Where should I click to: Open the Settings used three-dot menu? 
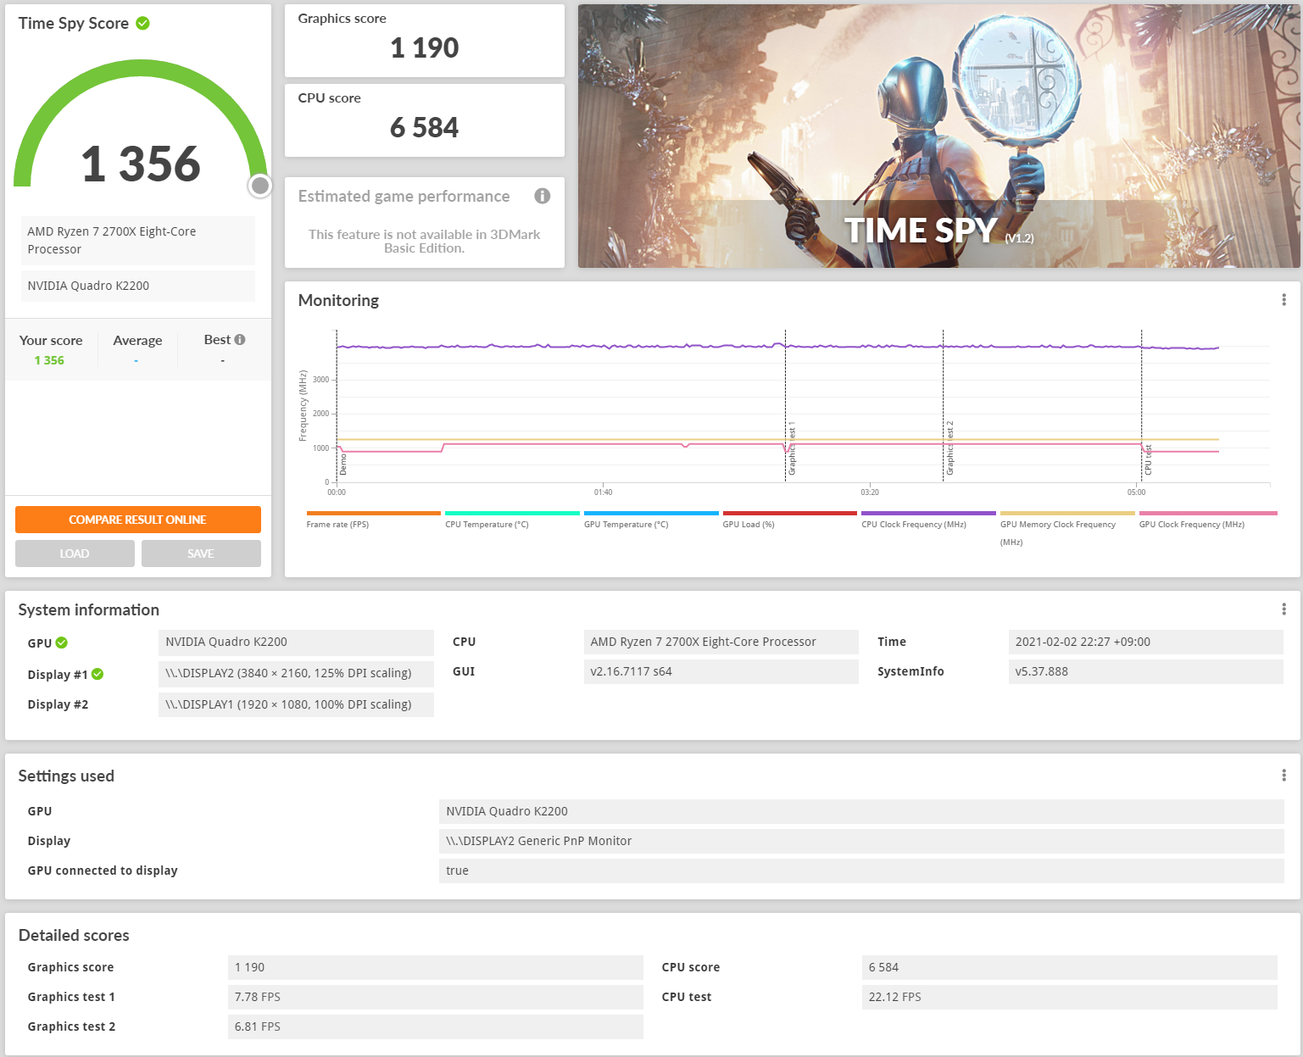point(1284,776)
